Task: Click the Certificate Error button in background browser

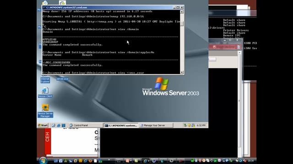Action: click(x=224, y=47)
